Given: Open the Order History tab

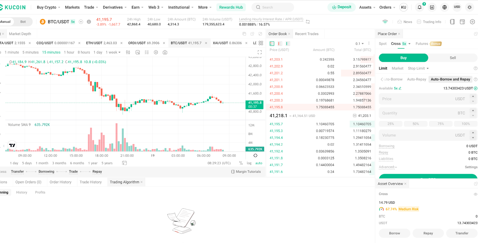Looking at the screenshot, I should (61, 182).
